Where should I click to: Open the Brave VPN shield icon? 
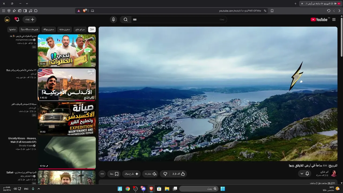coord(9,11)
